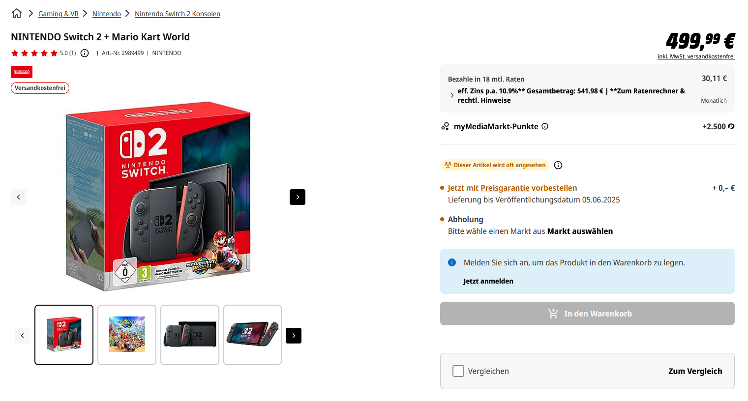Open rating info icon next to 5.0
This screenshot has height=401, width=748.
85,53
